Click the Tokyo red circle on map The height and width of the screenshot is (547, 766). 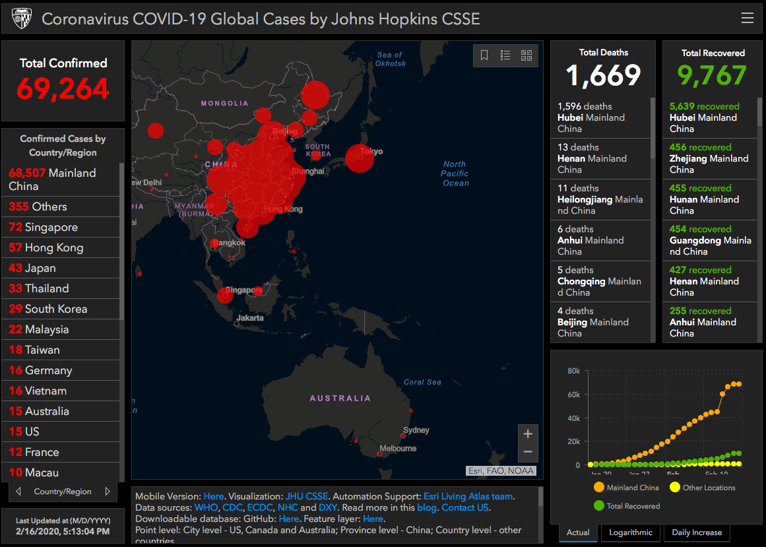[360, 158]
